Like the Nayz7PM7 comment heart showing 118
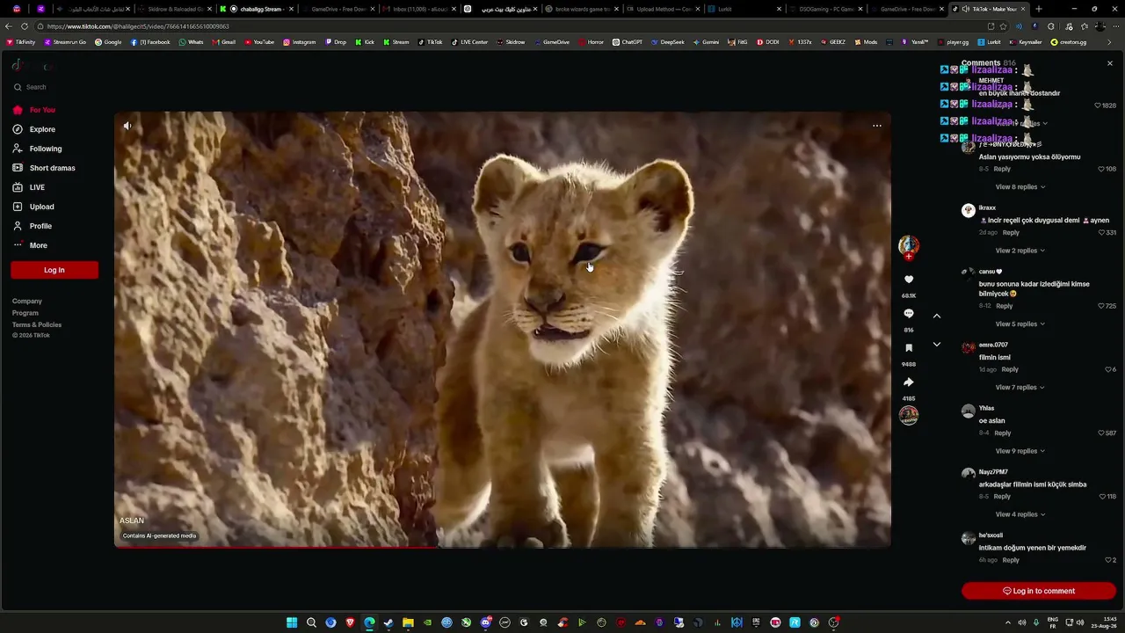The image size is (1125, 633). click(1101, 497)
